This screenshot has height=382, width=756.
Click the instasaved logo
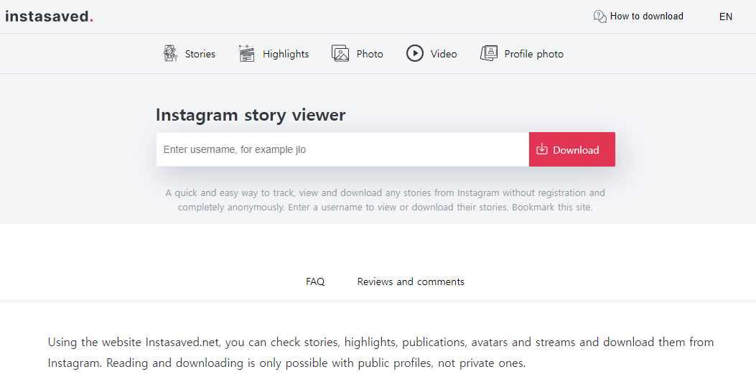click(49, 17)
